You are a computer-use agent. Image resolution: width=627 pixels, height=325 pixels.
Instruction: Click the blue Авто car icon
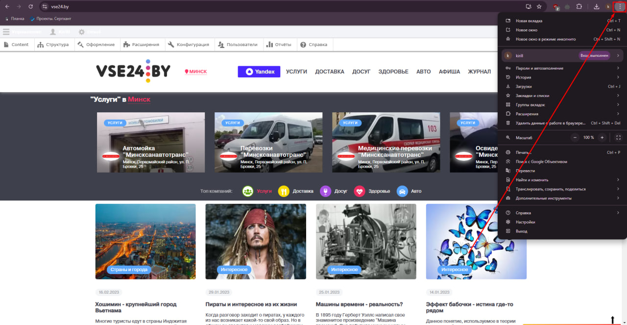coord(402,191)
